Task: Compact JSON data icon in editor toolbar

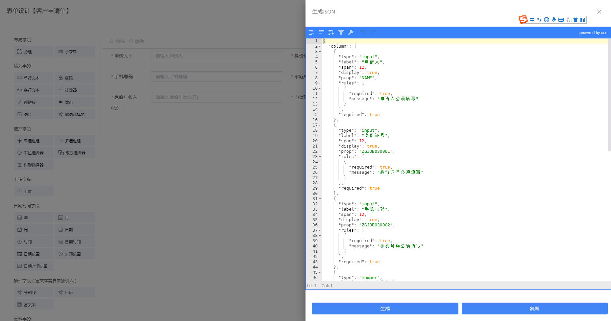Action: point(321,32)
